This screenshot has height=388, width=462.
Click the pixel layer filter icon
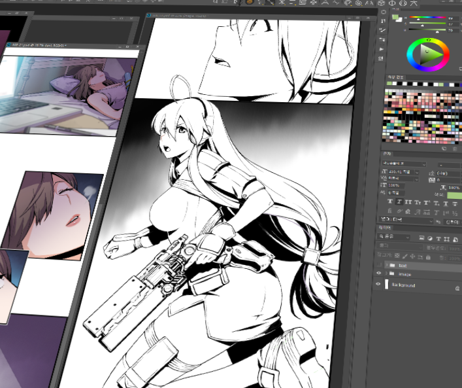click(x=421, y=238)
